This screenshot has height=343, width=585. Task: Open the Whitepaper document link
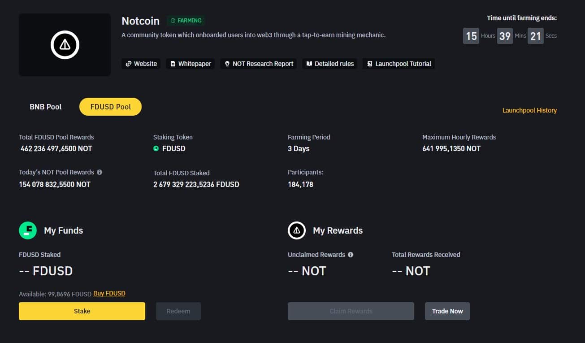191,64
